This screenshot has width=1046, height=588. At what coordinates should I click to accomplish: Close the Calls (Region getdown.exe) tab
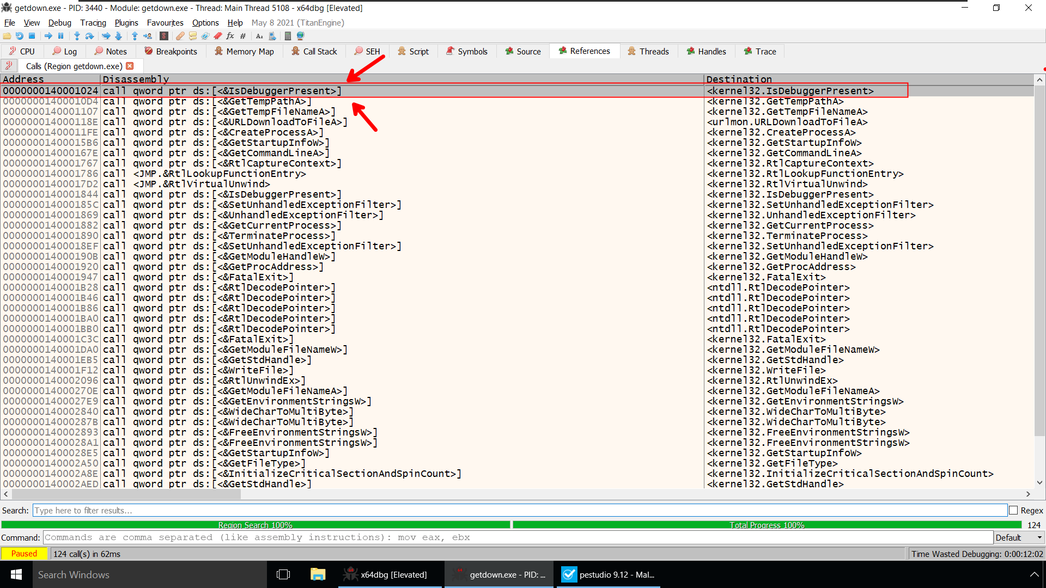[x=130, y=66]
